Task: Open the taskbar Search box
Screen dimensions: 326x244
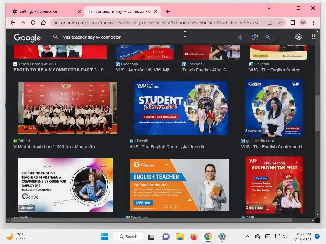Action: coord(128,236)
